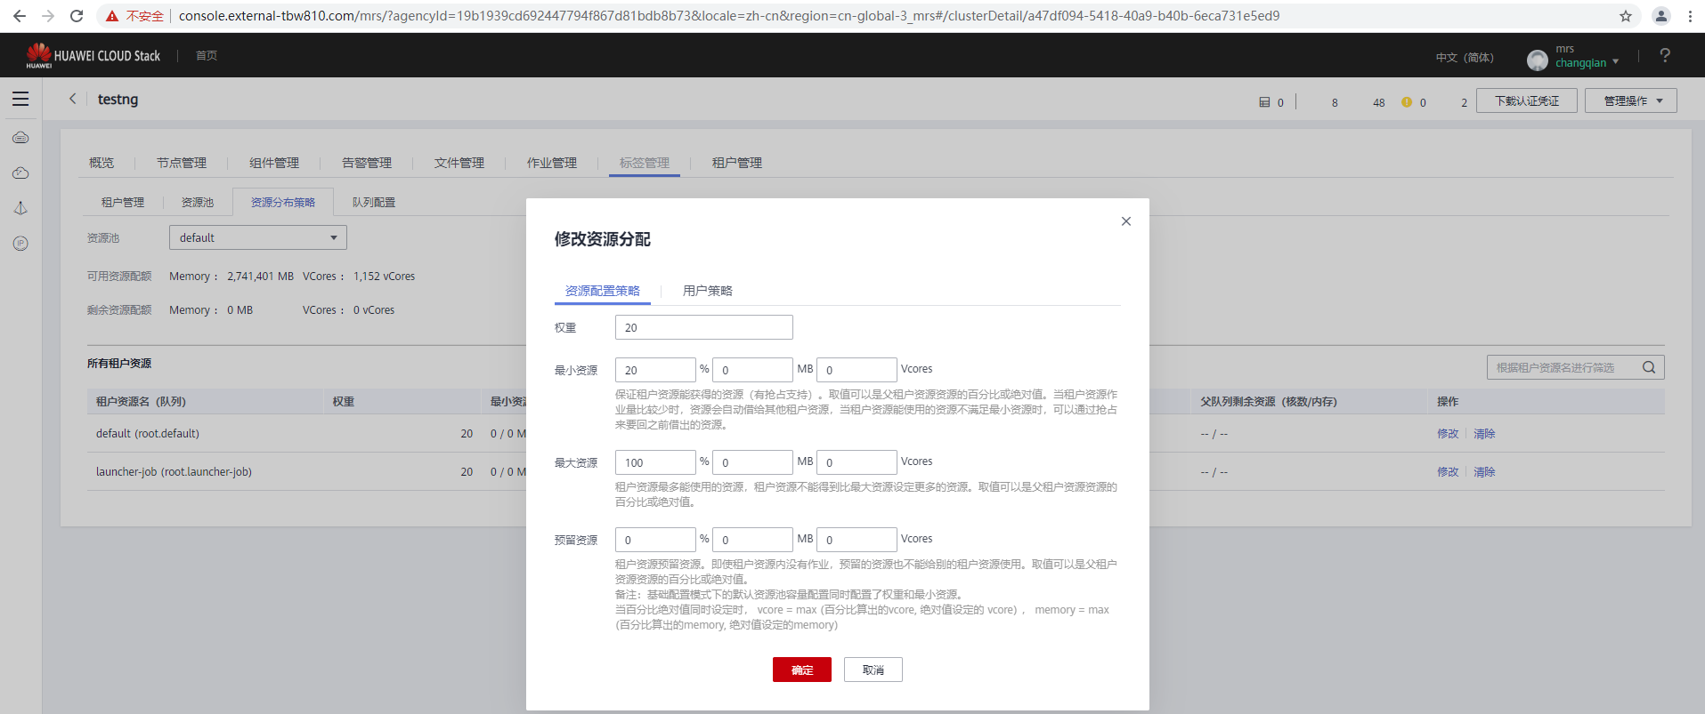Image resolution: width=1705 pixels, height=714 pixels.
Task: Select the 资源配置策略 tab in the dialog
Action: (603, 291)
